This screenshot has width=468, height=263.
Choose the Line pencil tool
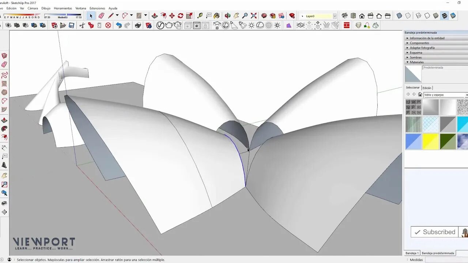[x=110, y=16]
